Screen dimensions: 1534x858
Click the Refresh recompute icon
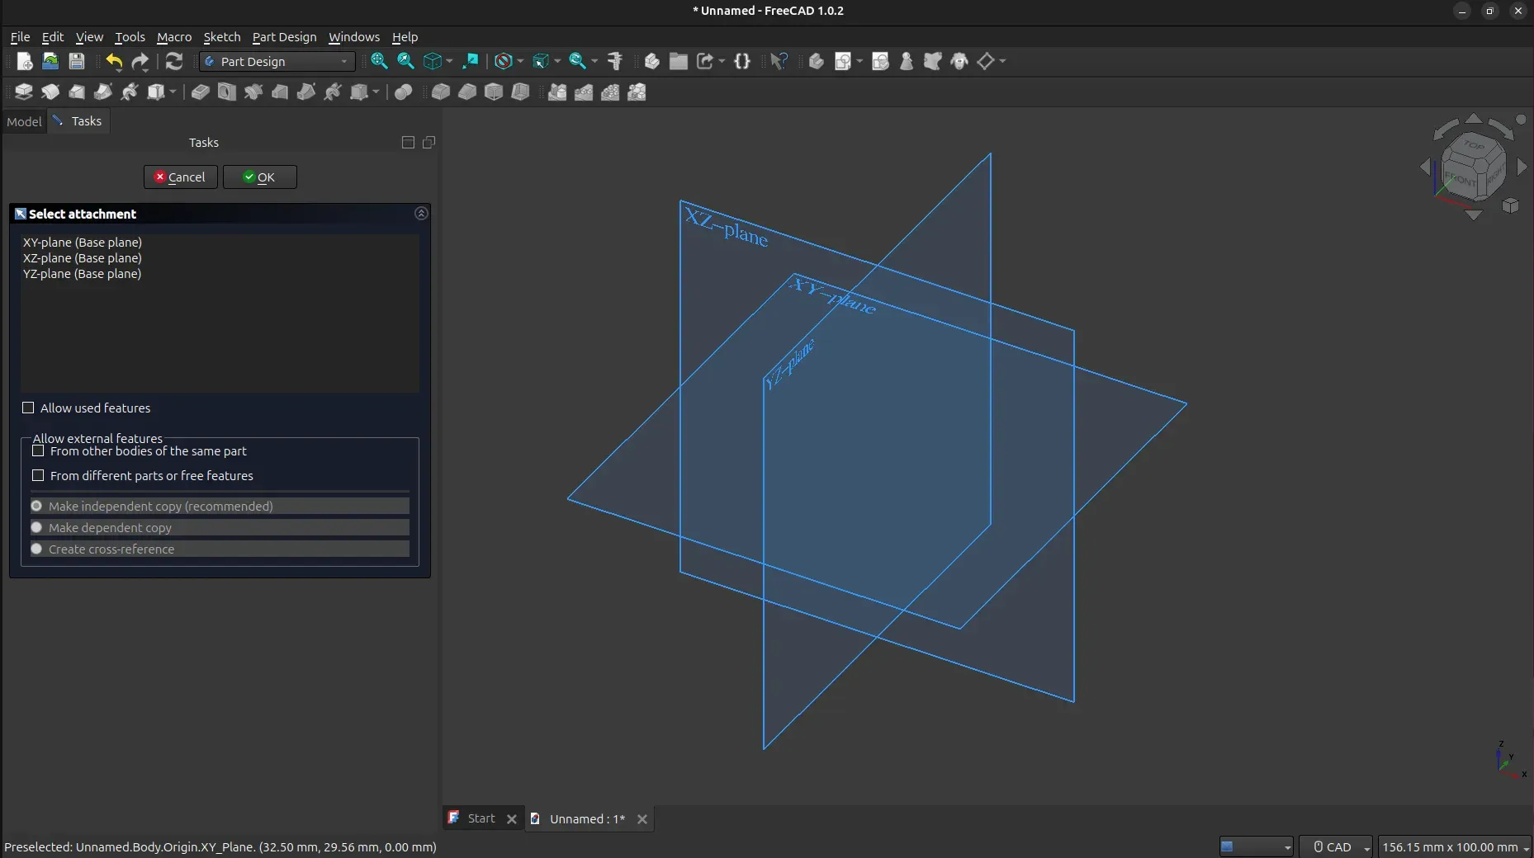point(173,61)
